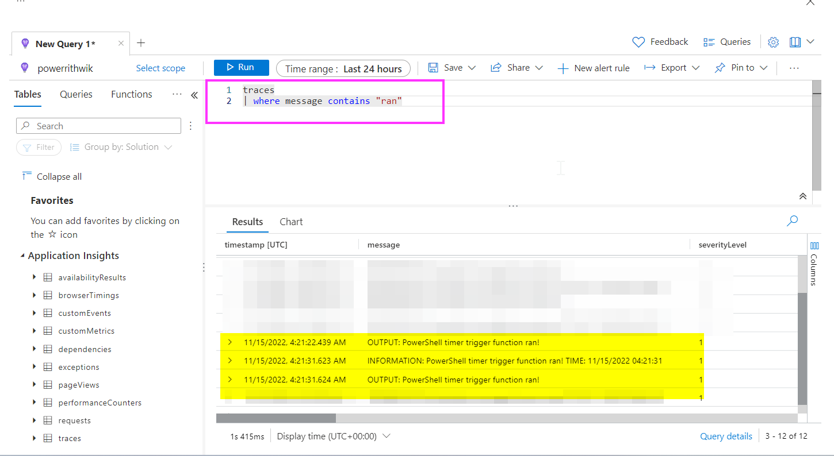Expand the Save dropdown arrow
Image resolution: width=834 pixels, height=456 pixels.
(472, 68)
